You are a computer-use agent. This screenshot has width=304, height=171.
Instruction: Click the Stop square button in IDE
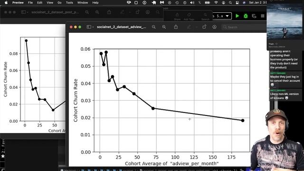pos(263,16)
